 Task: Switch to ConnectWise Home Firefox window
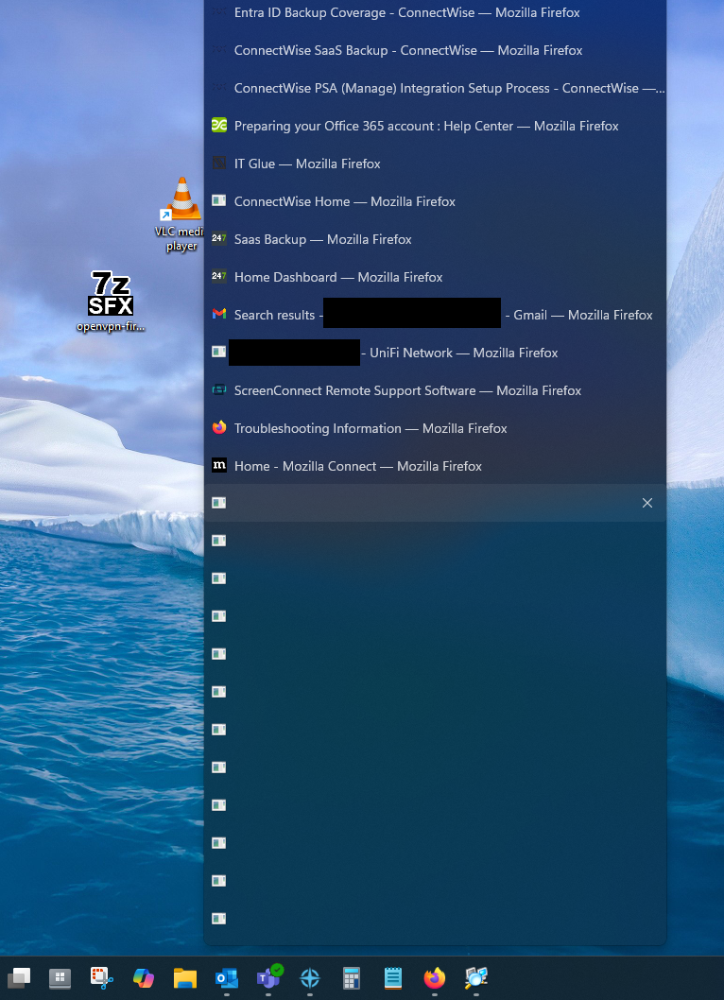point(344,201)
